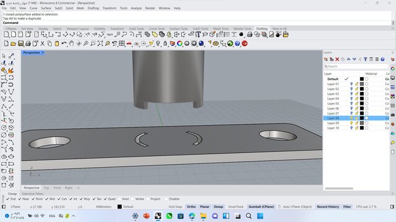The width and height of the screenshot is (396, 222).
Task: Click the four-viewport layout icon
Action: pyautogui.click(x=122, y=44)
